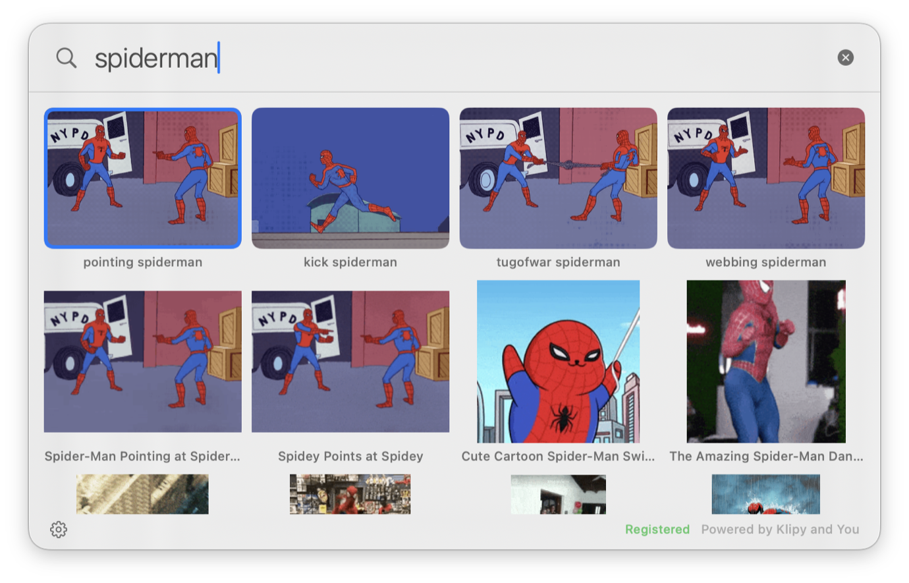This screenshot has width=909, height=583.
Task: Choose the tugofwar spiderman GIF thumbnail
Action: (x=559, y=178)
